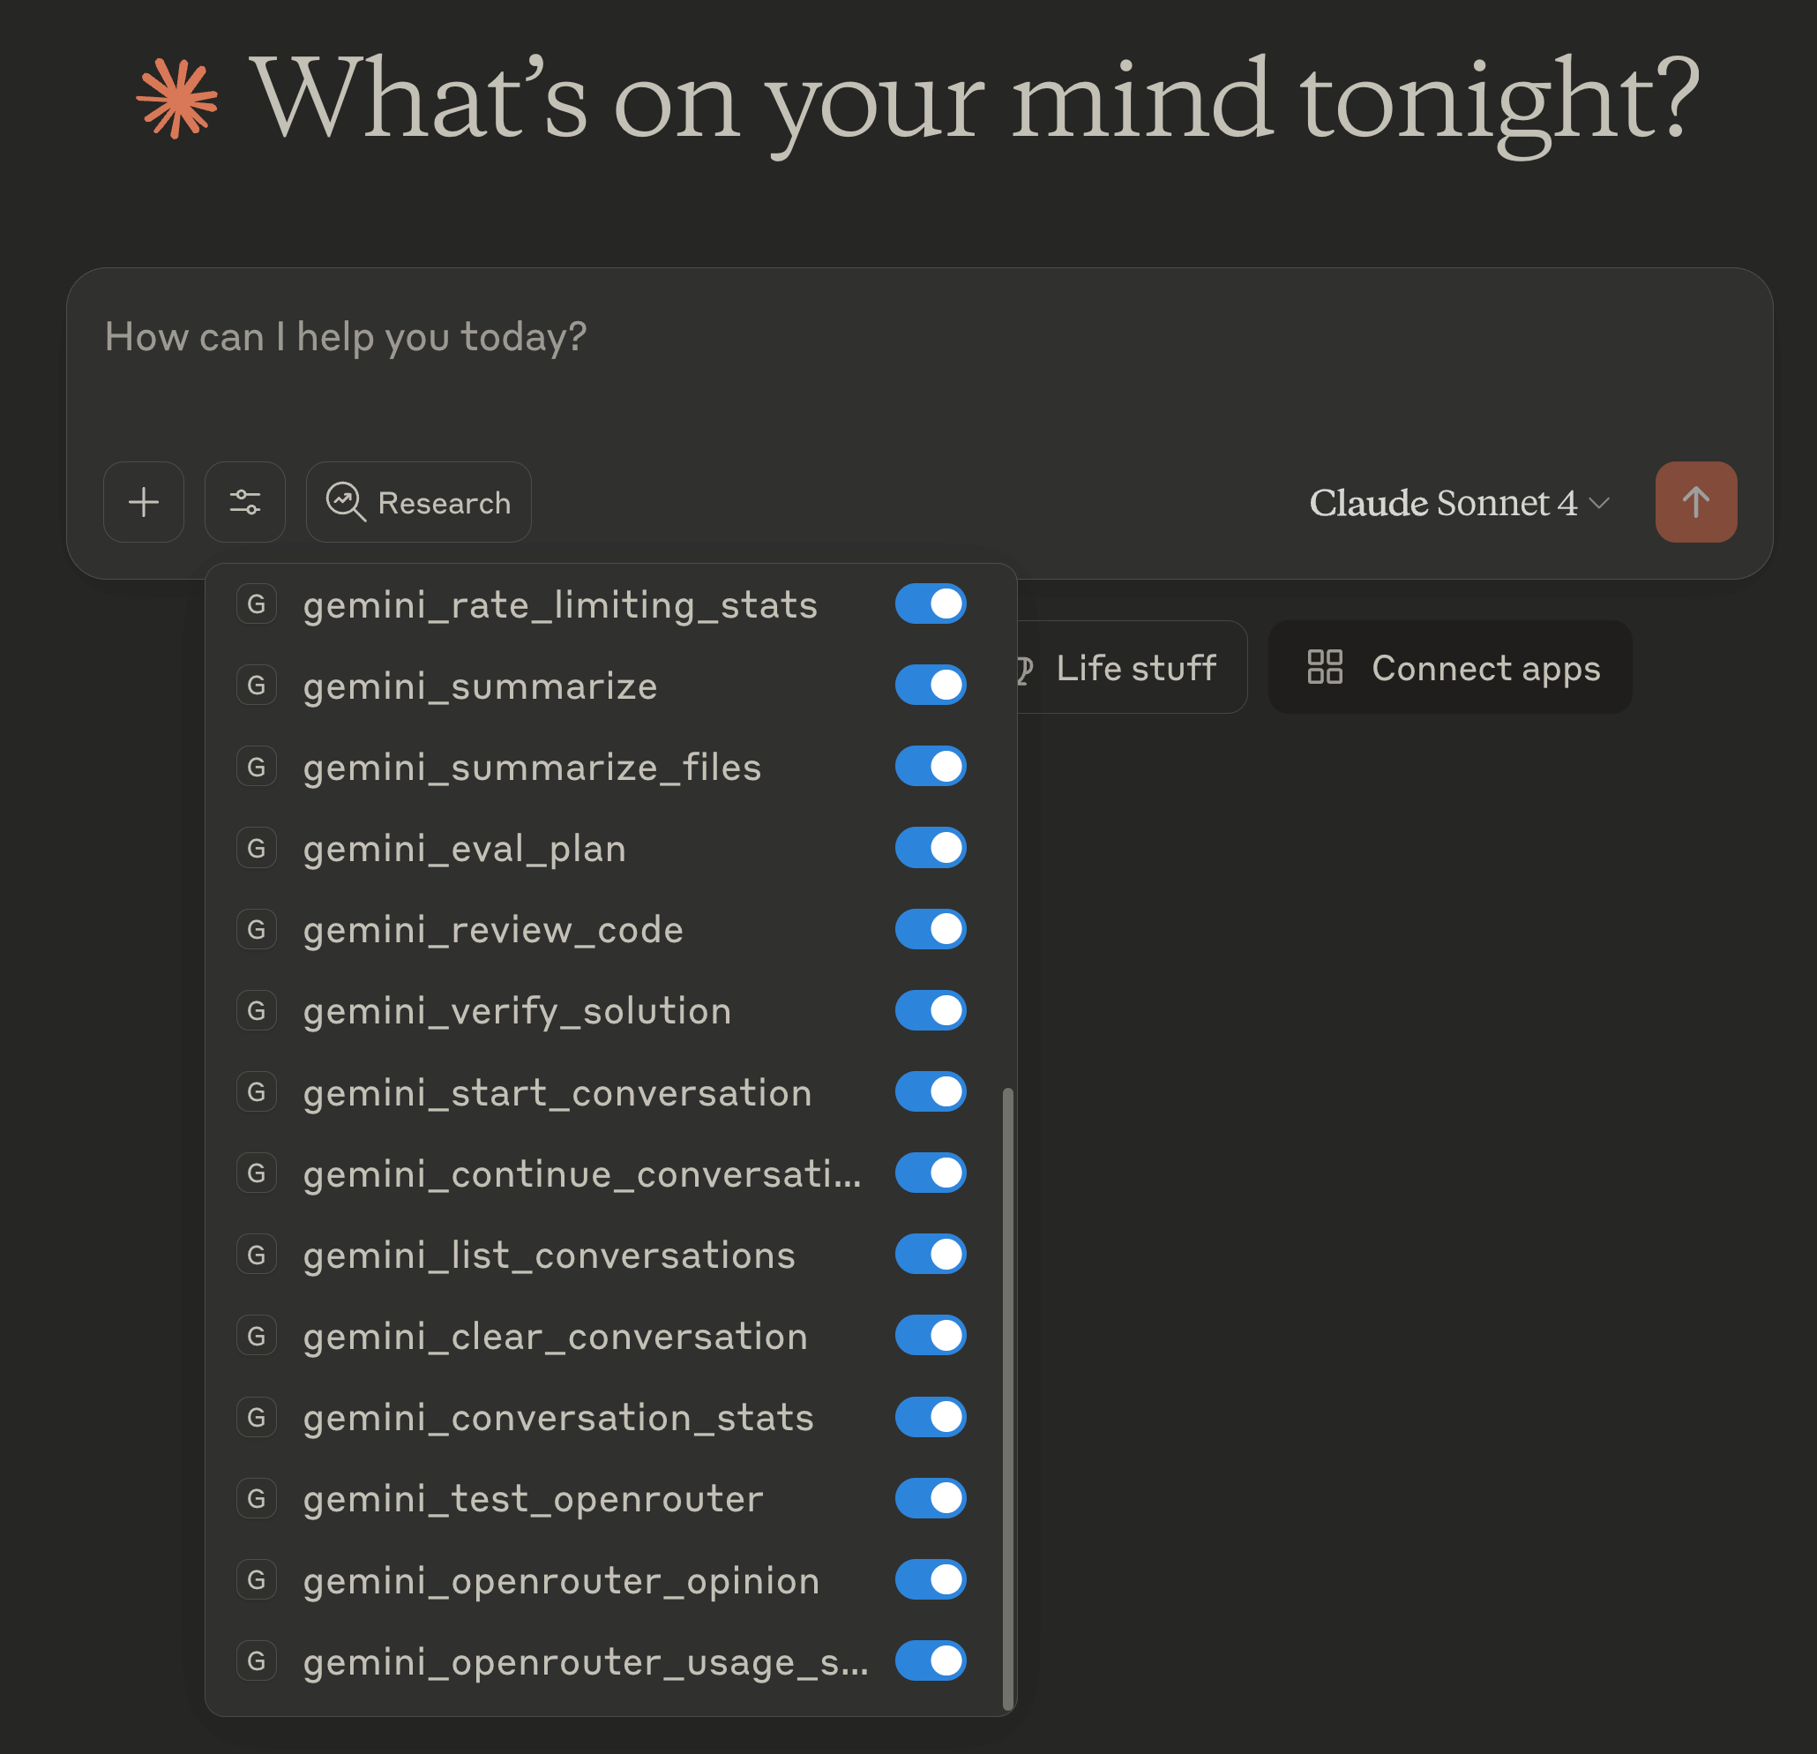
Task: Open Connect apps
Action: pyautogui.click(x=1450, y=667)
